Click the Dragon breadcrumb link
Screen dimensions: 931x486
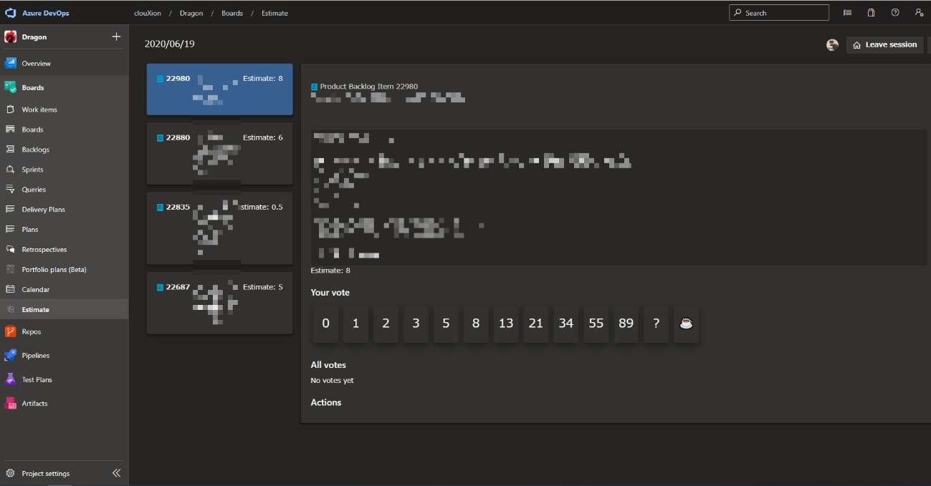[x=191, y=13]
